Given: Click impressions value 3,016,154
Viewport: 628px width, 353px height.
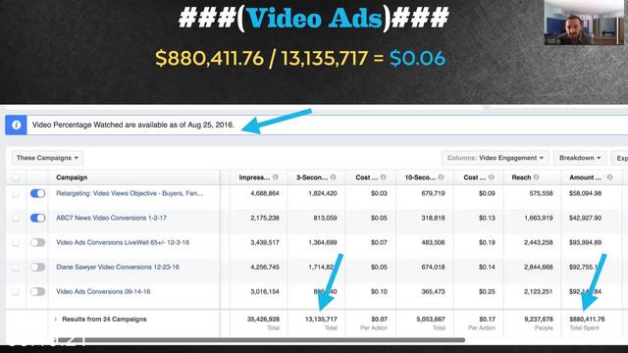Looking at the screenshot, I should (265, 291).
